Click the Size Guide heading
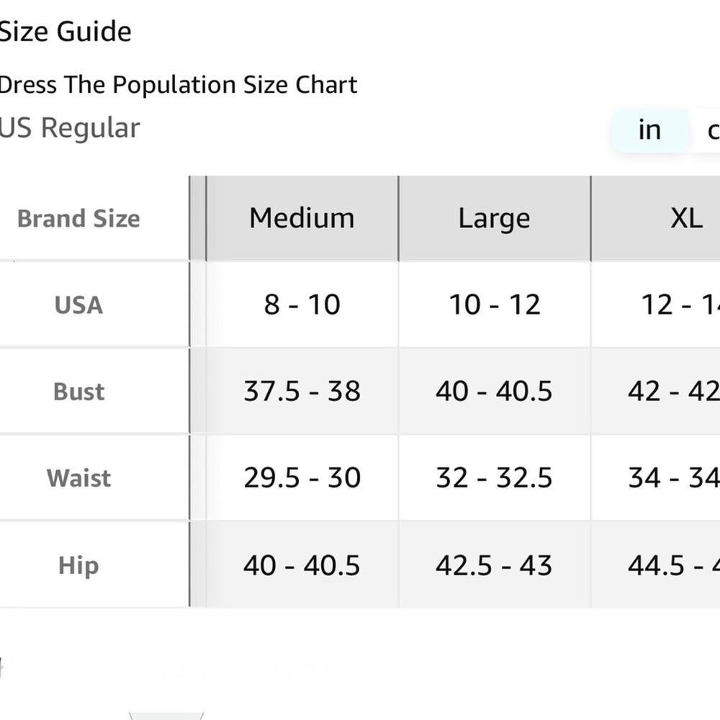 point(66,32)
